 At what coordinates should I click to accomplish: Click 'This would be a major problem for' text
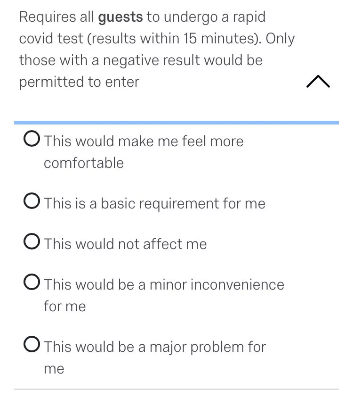pyautogui.click(x=155, y=347)
